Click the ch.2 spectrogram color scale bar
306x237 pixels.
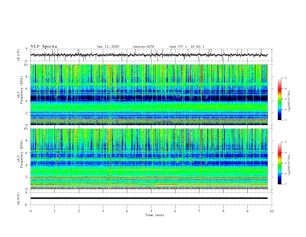(279, 163)
